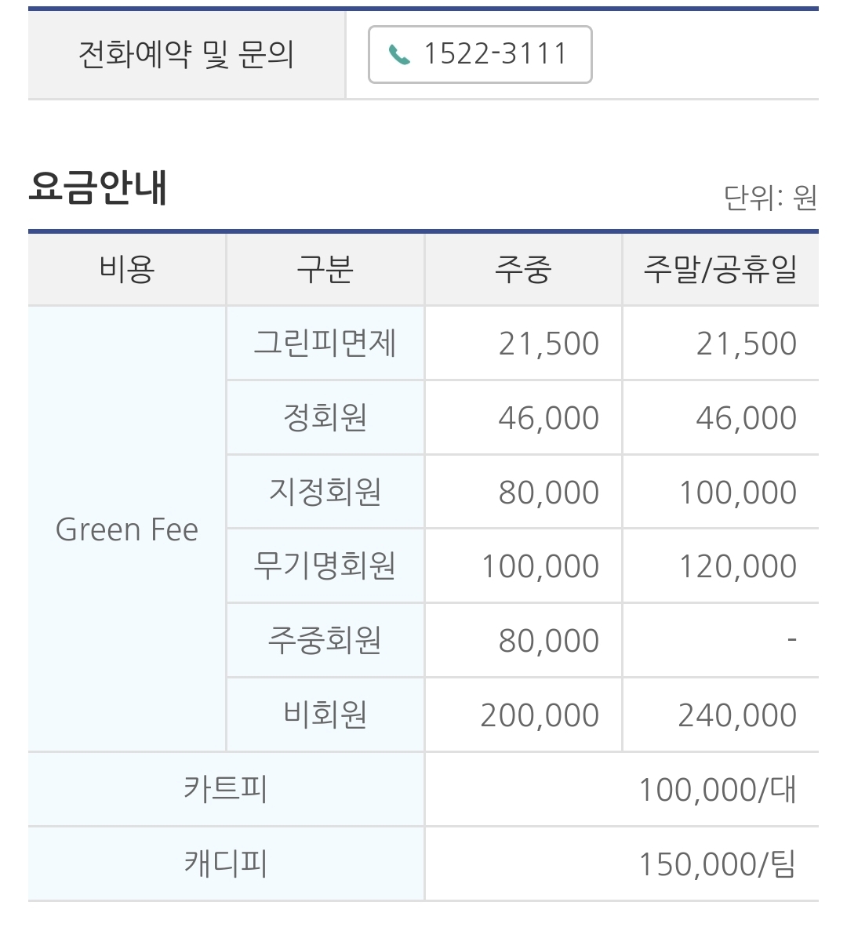This screenshot has width=847, height=931.
Task: Select the 전화예약 및 문의 label
Action: pyautogui.click(x=186, y=54)
